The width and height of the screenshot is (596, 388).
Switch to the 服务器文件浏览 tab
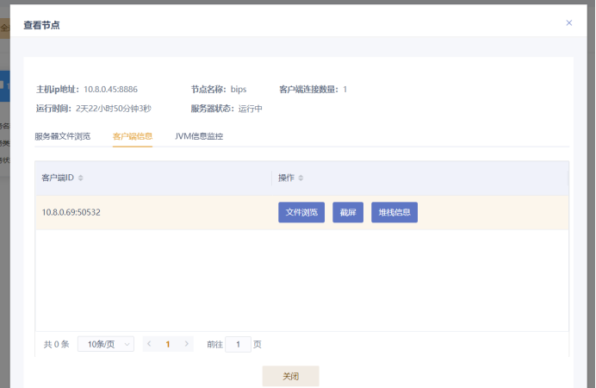pos(62,136)
